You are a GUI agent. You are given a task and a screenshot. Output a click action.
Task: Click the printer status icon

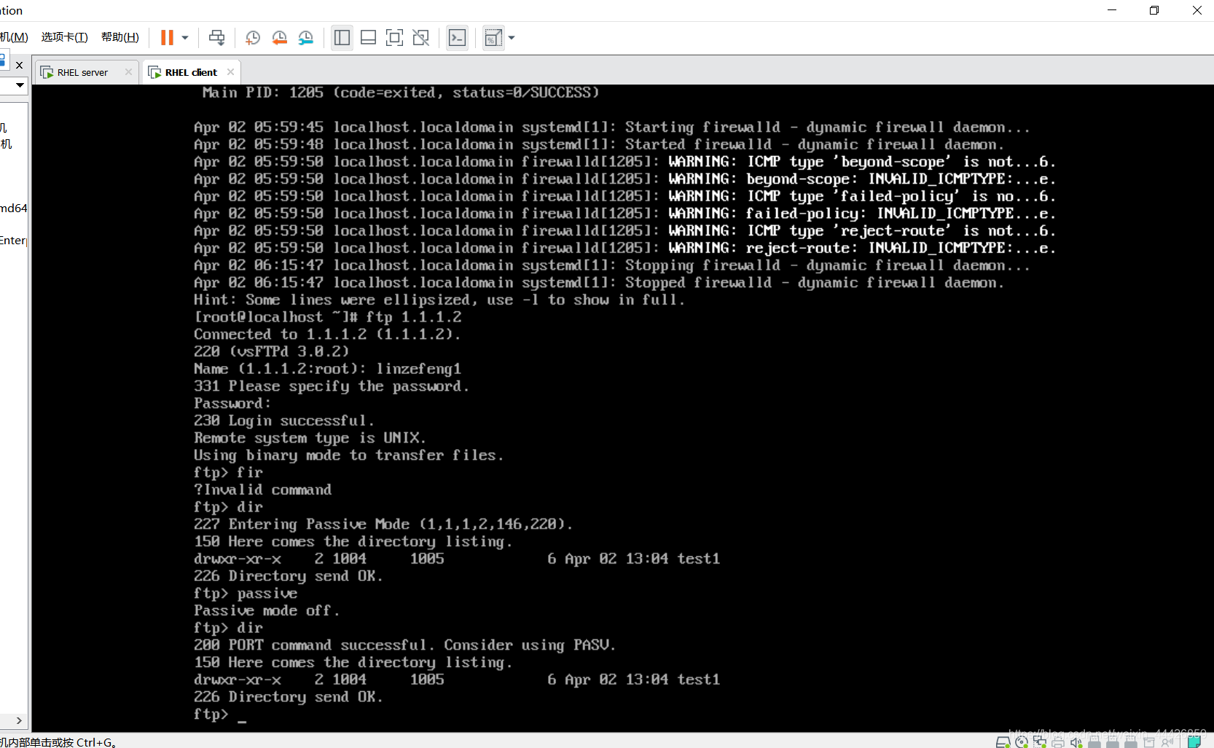[x=1058, y=742]
